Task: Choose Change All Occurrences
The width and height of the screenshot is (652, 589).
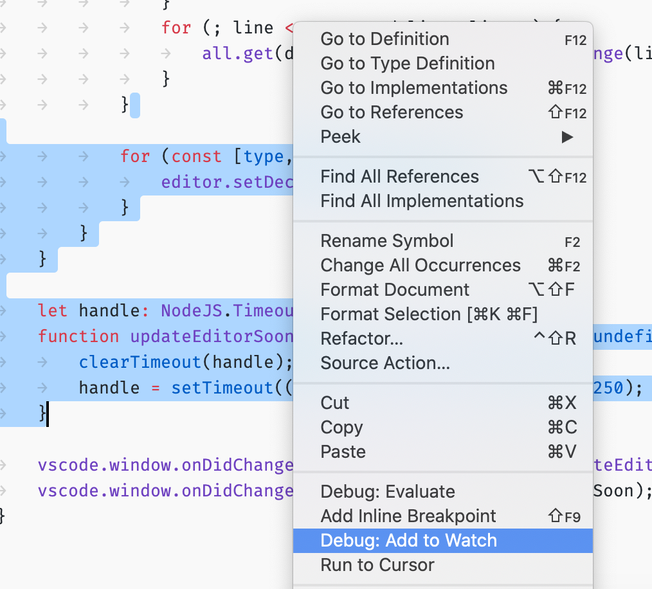Action: pyautogui.click(x=421, y=265)
